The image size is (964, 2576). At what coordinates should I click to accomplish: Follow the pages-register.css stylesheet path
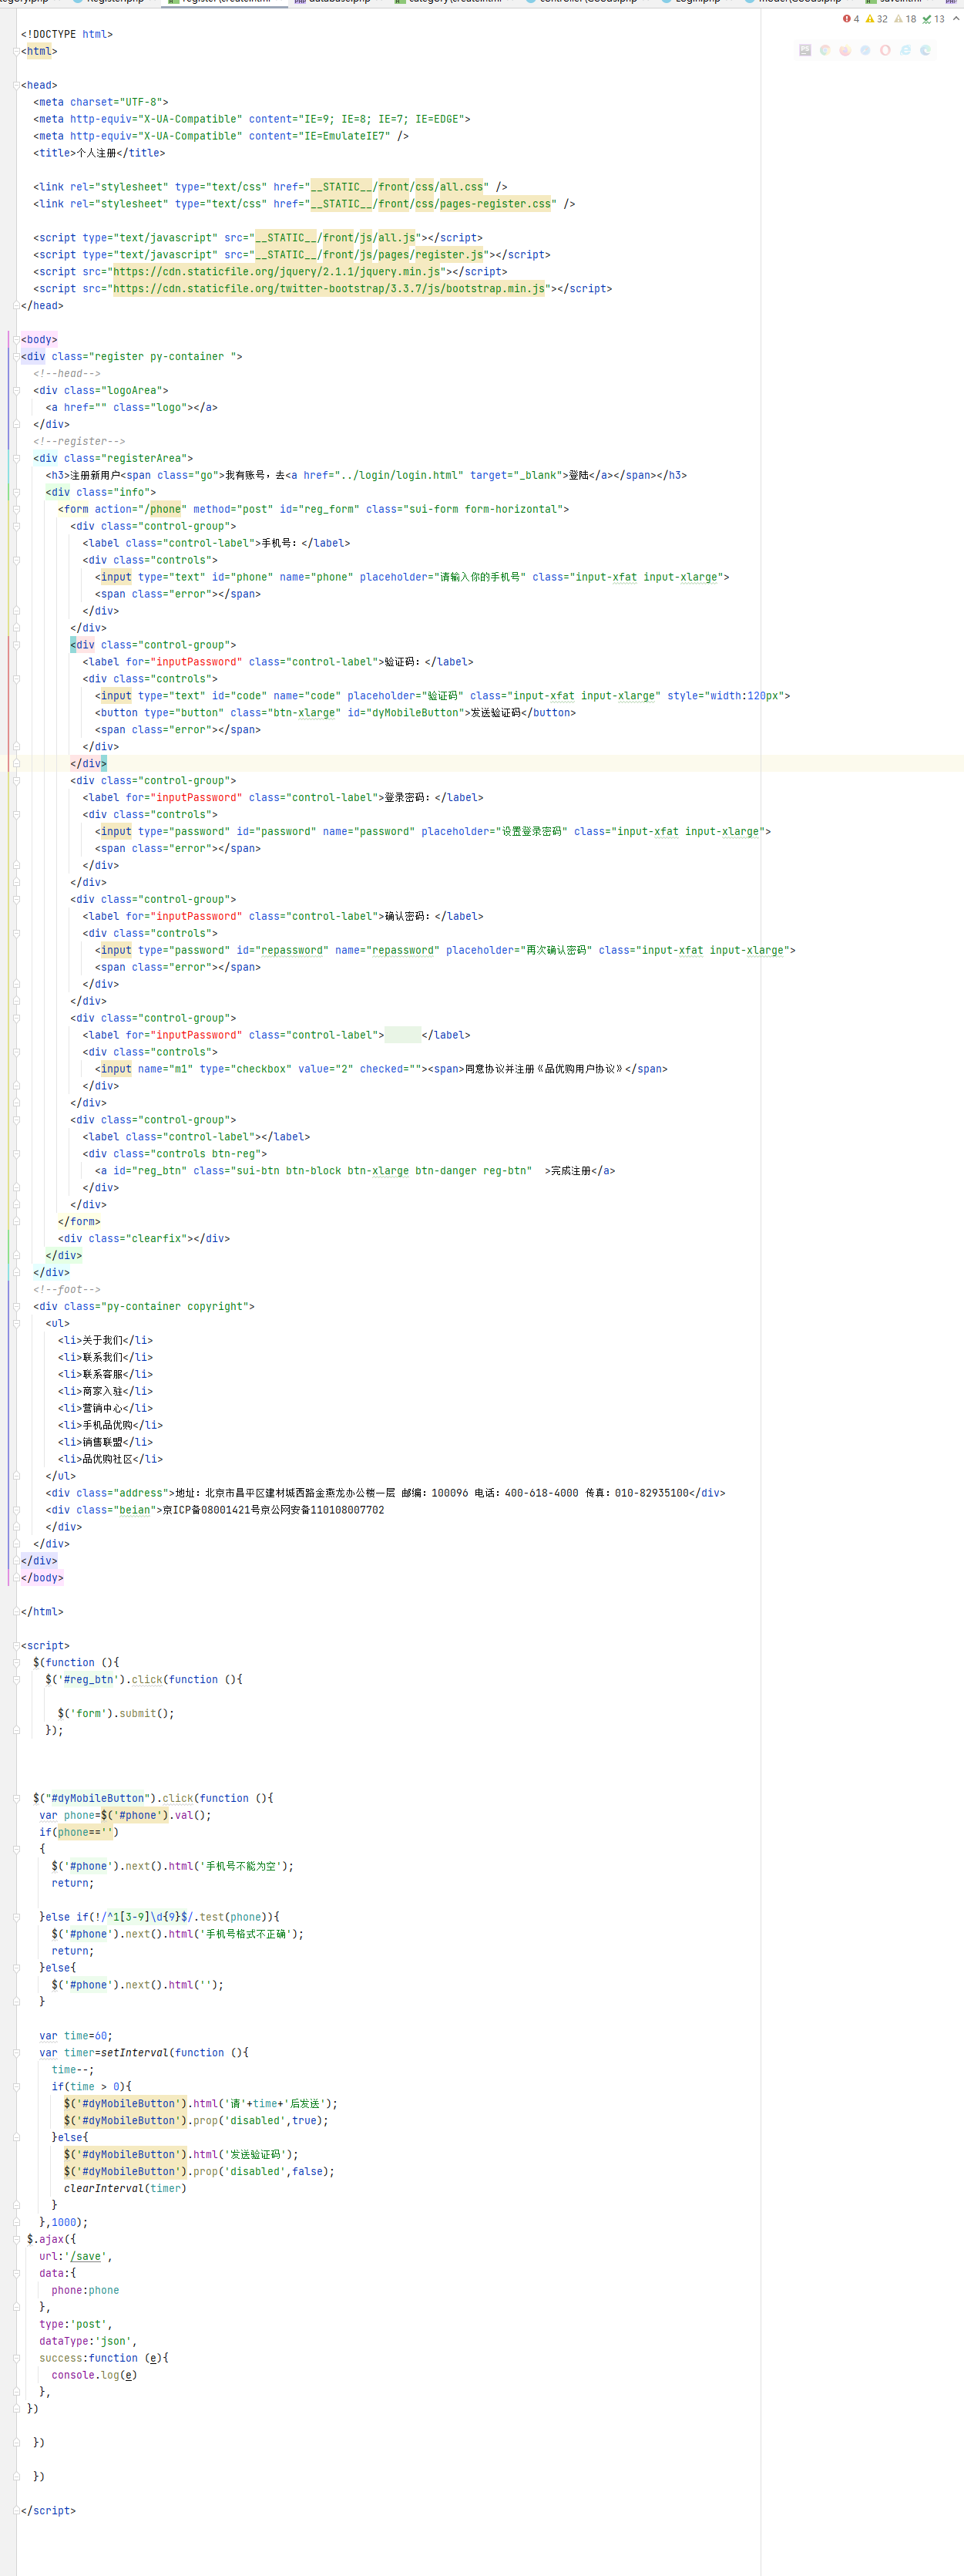[431, 204]
